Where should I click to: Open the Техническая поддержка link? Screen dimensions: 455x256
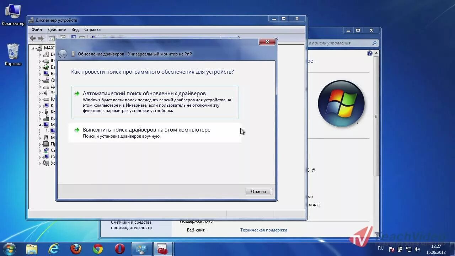[x=263, y=230]
